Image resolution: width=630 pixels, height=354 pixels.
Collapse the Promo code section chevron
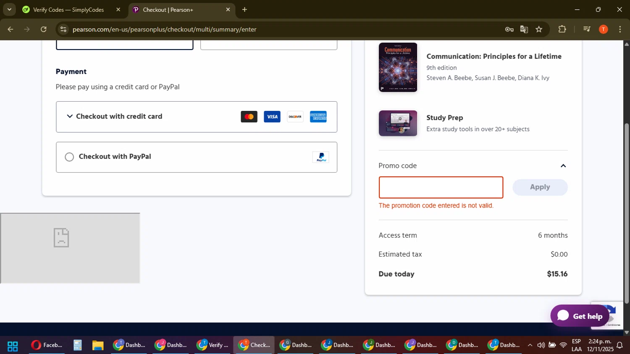[563, 166]
